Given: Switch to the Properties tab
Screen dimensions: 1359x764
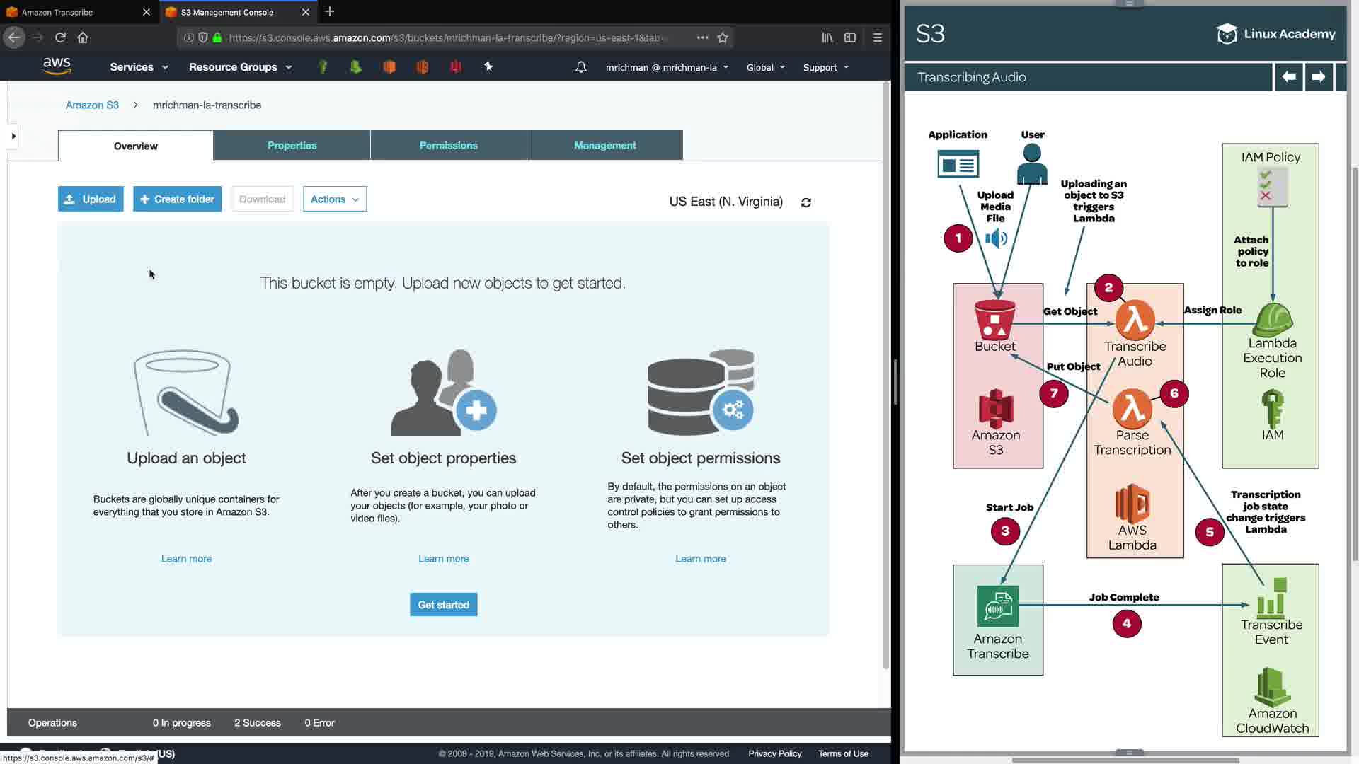Looking at the screenshot, I should coord(292,145).
